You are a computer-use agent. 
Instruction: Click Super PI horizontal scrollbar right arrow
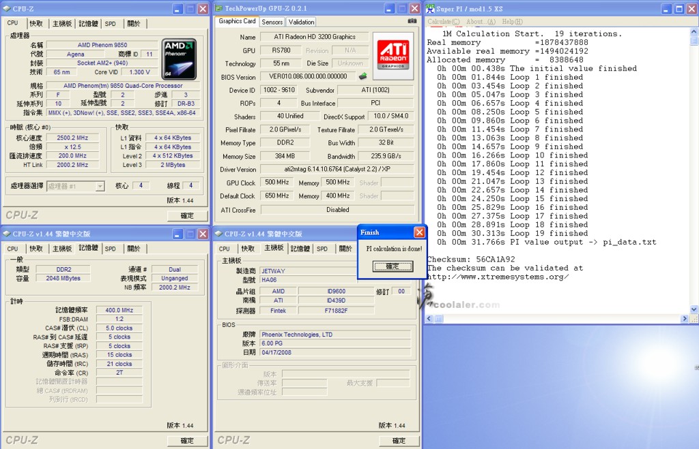click(x=685, y=319)
